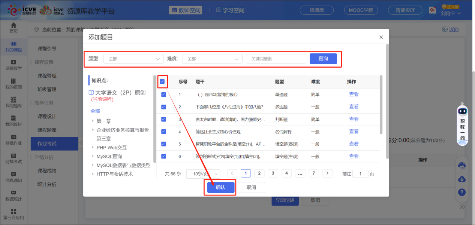The height and width of the screenshot is (225, 475).
Task: Open the 题型 dropdown filter
Action: tap(133, 59)
